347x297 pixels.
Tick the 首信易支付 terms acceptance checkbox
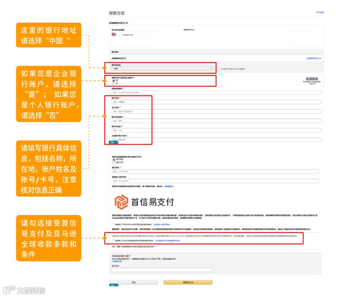pyautogui.click(x=113, y=224)
